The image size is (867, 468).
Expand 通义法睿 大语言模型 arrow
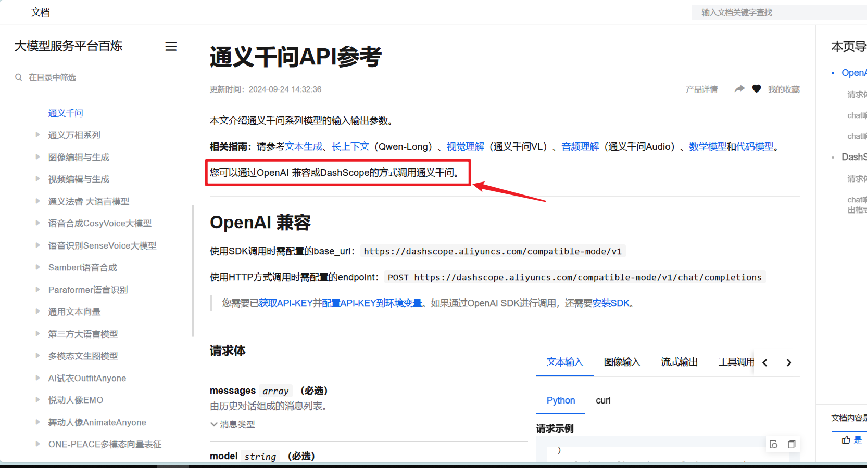click(37, 201)
